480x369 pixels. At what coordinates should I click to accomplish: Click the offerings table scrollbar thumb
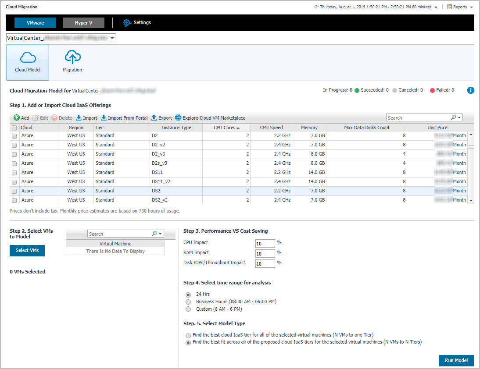click(x=471, y=147)
